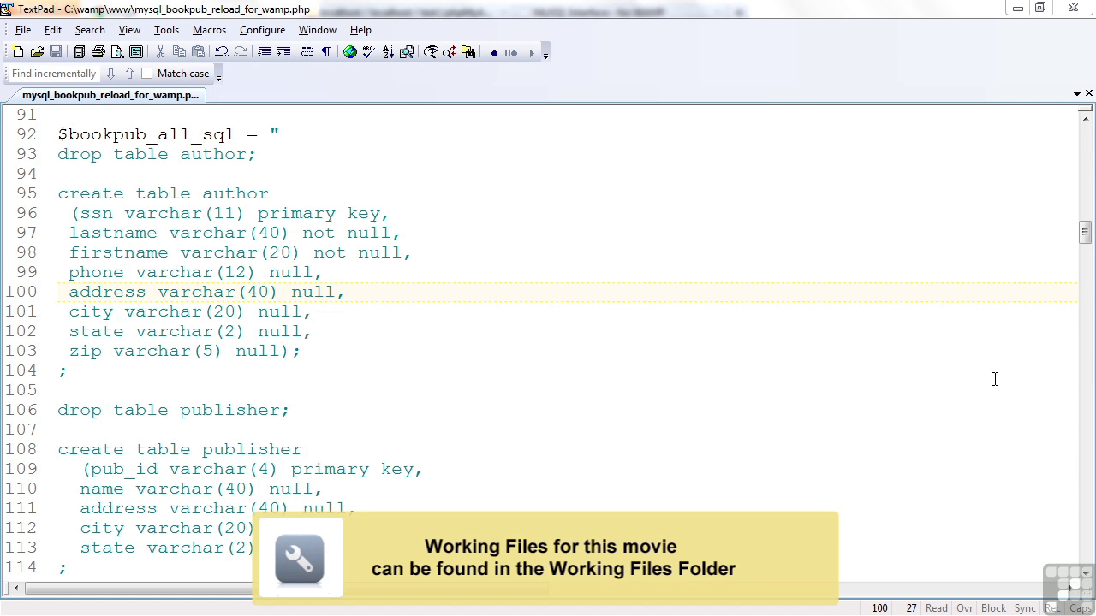Click the Block indicator in status bar
The height and width of the screenshot is (616, 1096).
[x=993, y=608]
